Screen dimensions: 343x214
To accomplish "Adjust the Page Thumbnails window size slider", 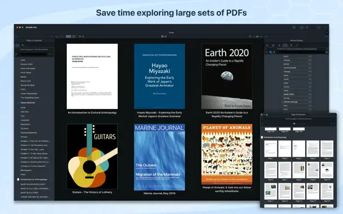I will coord(294,124).
